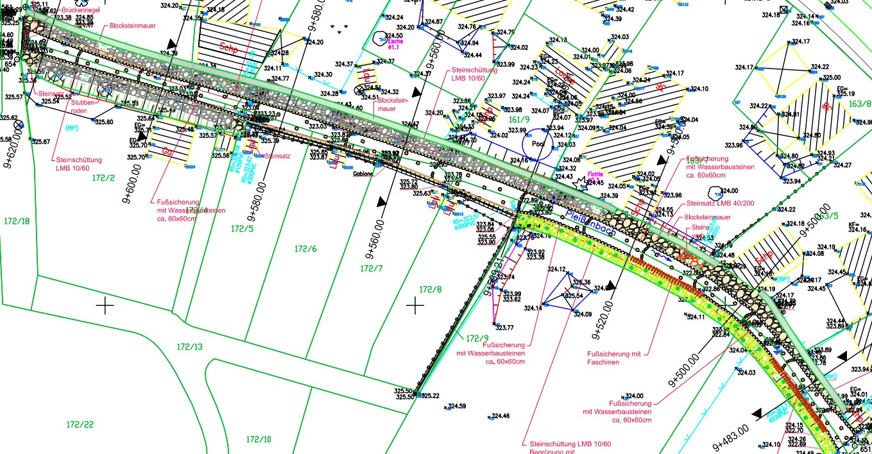Select the Gabione annotation text
The image size is (872, 454).
pos(363,173)
